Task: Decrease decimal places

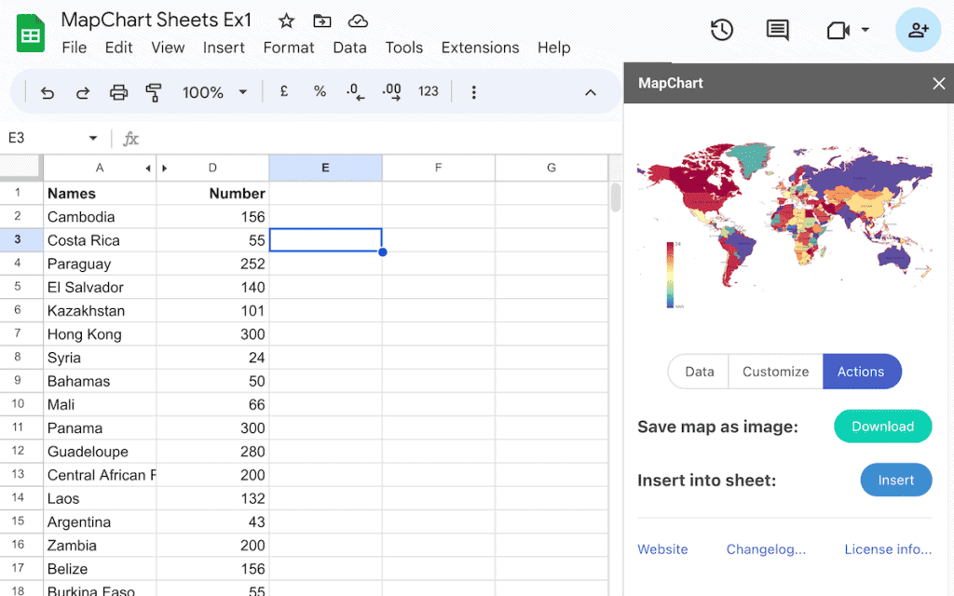Action: [355, 92]
